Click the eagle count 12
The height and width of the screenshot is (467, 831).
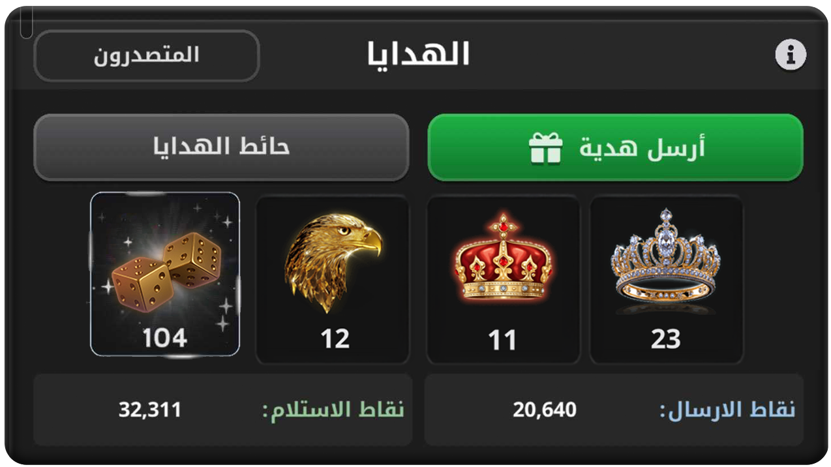click(335, 339)
